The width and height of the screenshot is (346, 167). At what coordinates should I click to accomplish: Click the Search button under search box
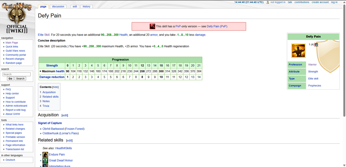(20, 79)
